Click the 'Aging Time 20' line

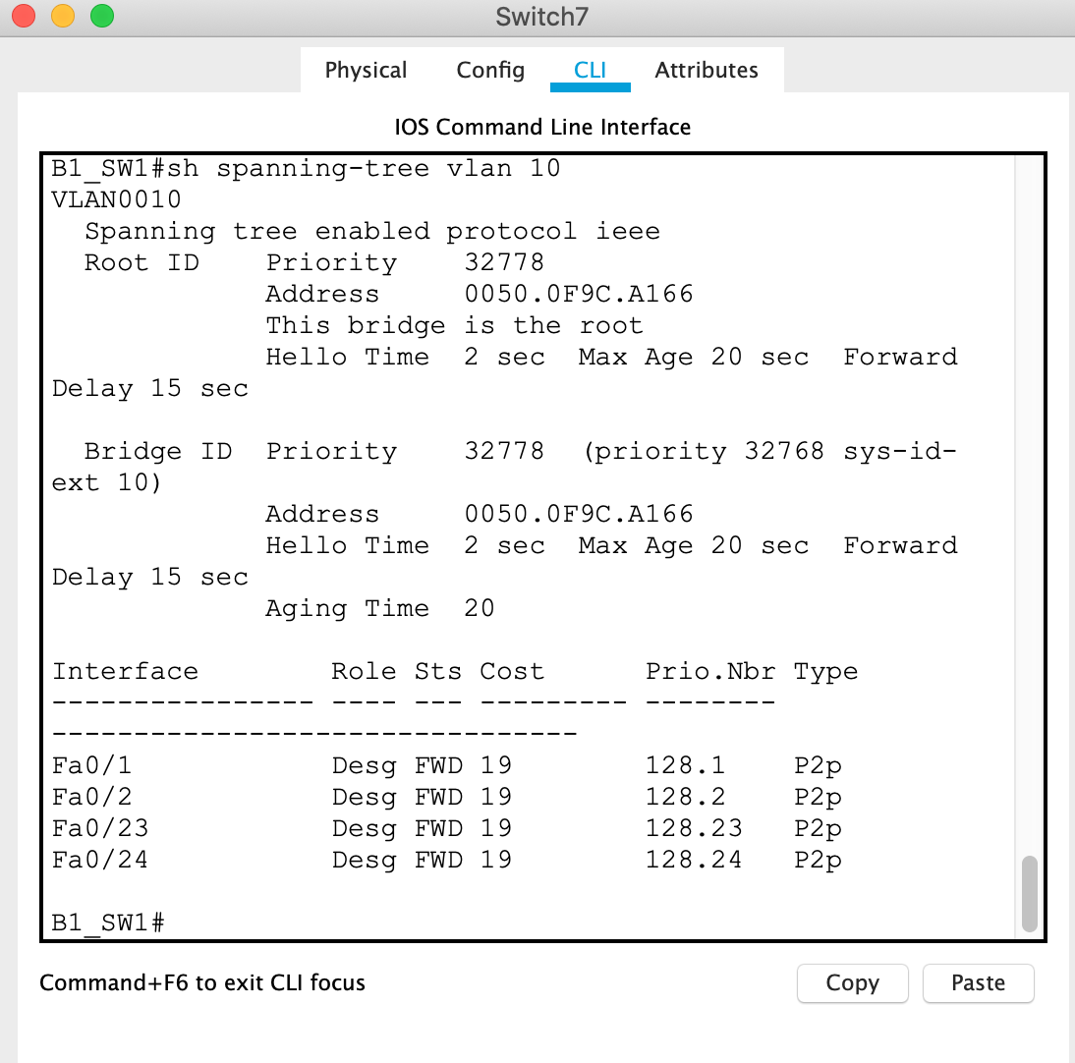[x=380, y=608]
